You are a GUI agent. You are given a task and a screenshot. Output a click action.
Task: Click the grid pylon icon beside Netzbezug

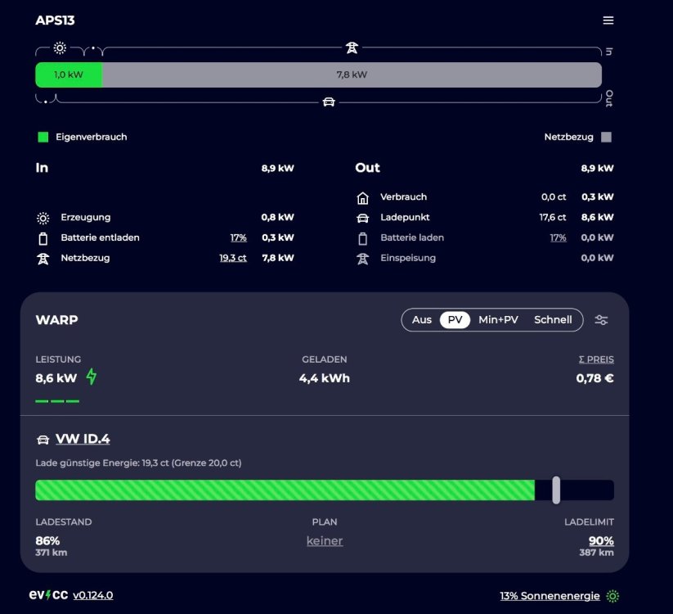click(x=43, y=258)
